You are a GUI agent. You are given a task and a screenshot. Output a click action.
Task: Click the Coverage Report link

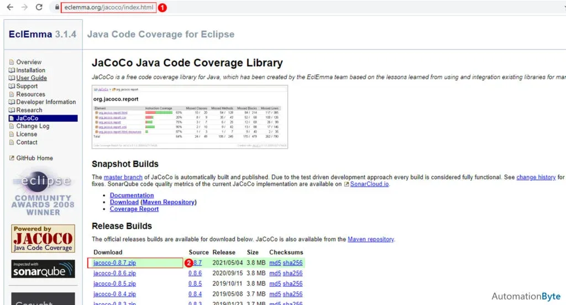click(x=134, y=209)
